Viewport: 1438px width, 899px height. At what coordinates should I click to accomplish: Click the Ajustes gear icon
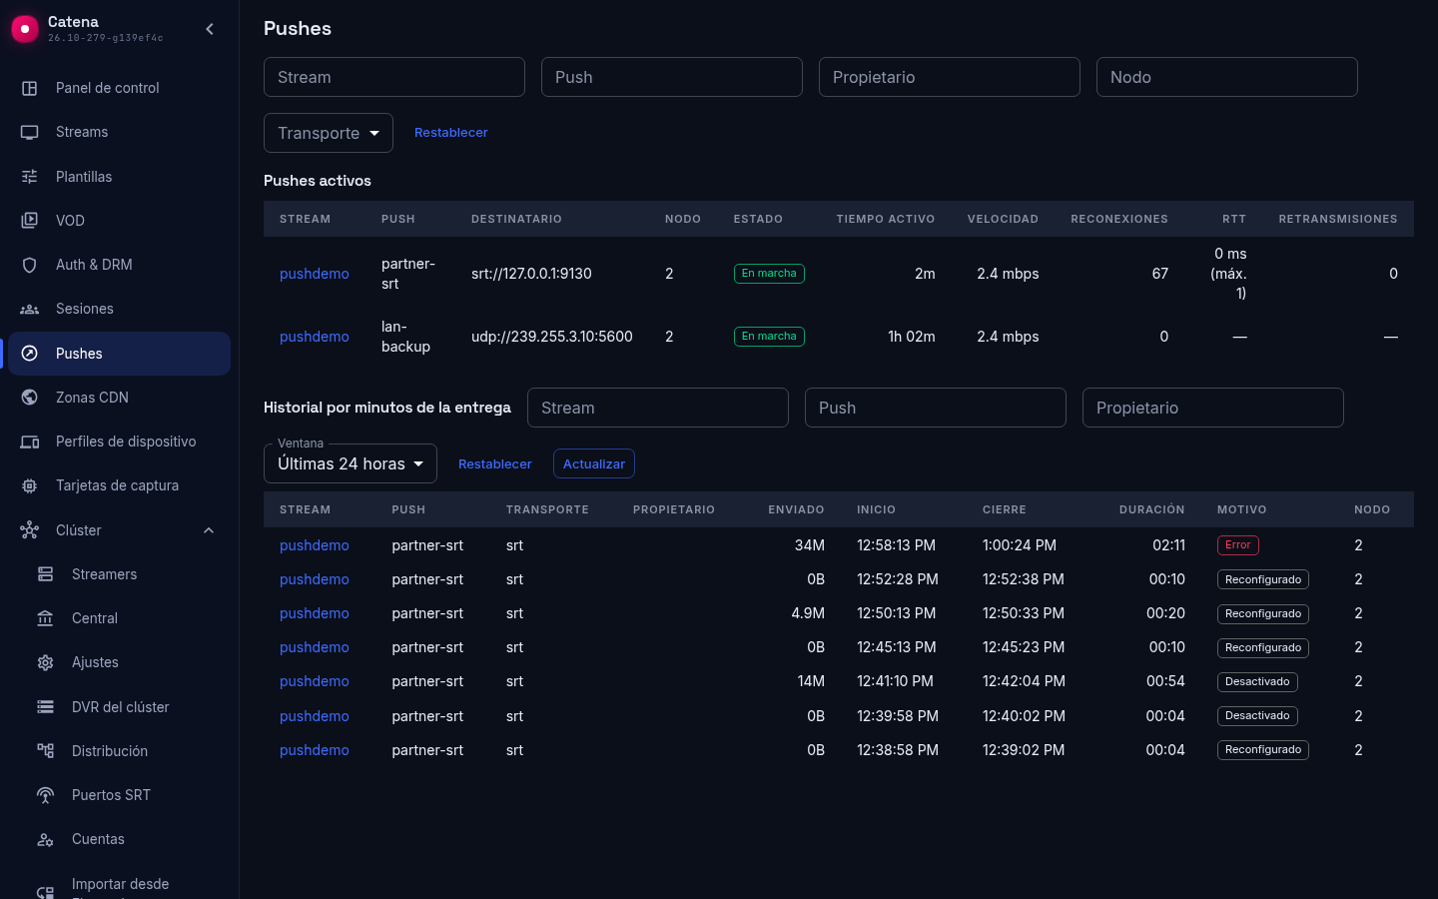pyautogui.click(x=46, y=662)
